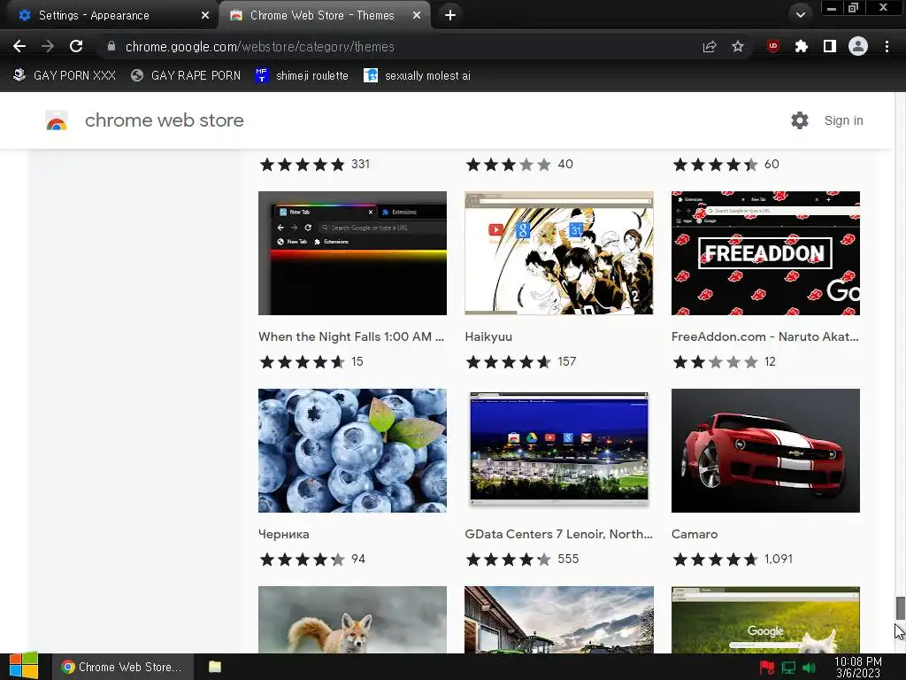The height and width of the screenshot is (680, 906).
Task: Open a new tab with the plus button
Action: 450,15
